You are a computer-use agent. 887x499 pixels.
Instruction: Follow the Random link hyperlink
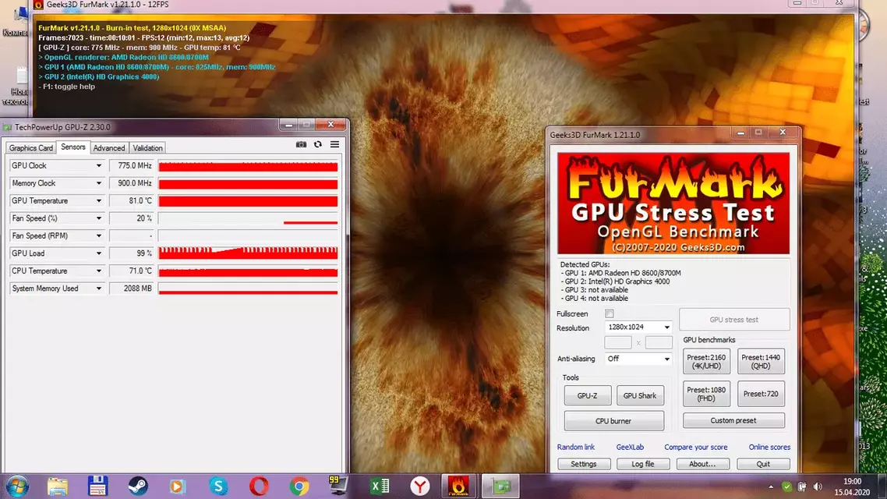(576, 447)
